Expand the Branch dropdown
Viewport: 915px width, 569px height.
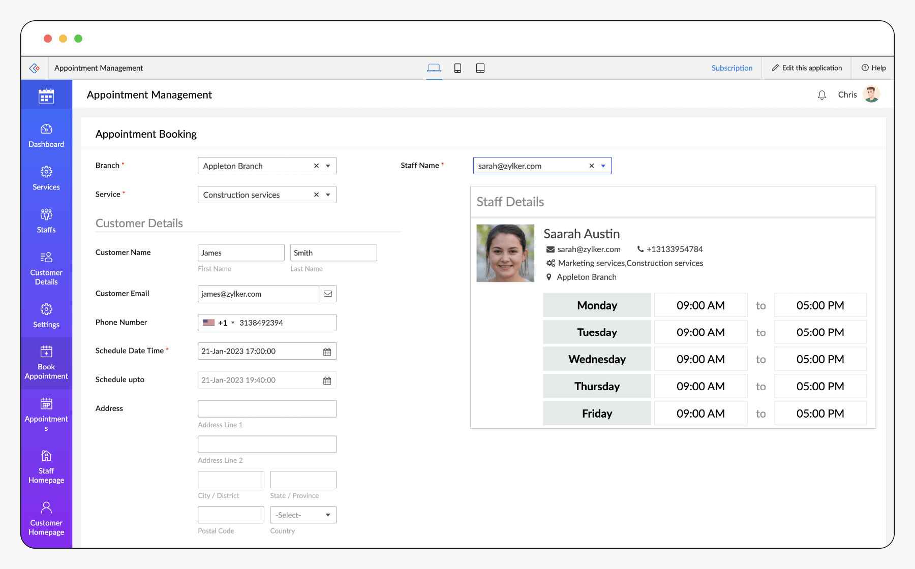point(328,166)
